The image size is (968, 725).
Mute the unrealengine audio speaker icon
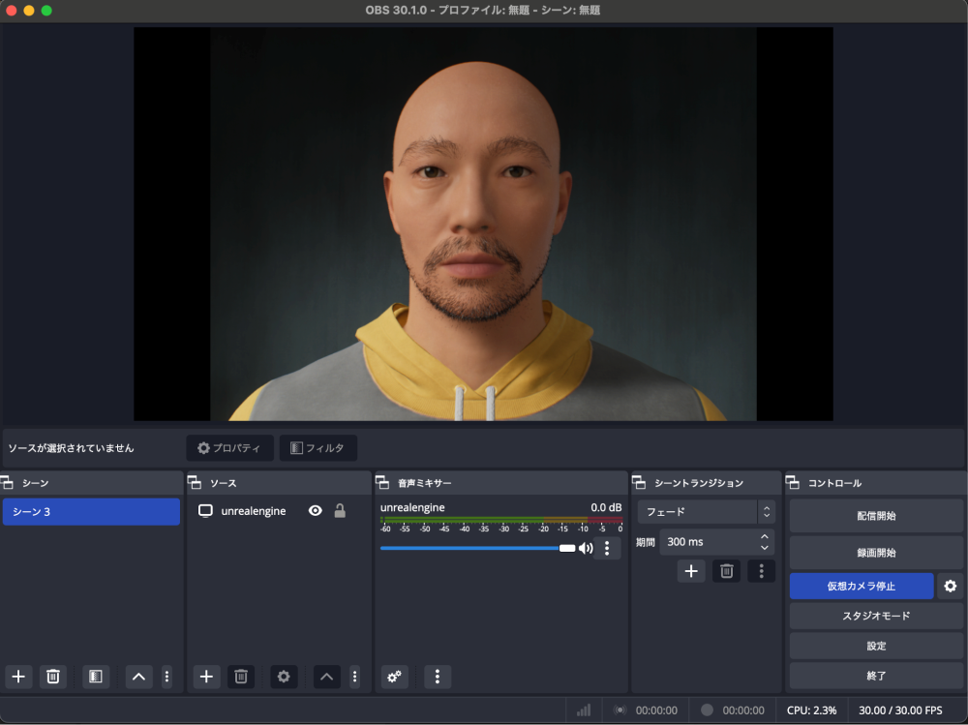coord(586,548)
